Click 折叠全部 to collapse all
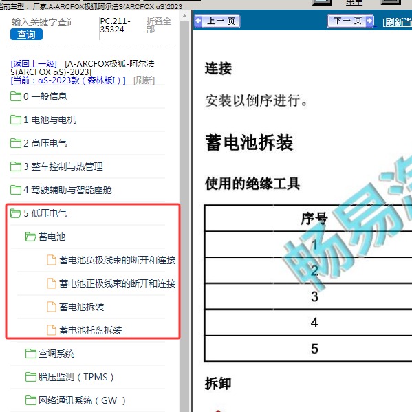 [x=158, y=25]
